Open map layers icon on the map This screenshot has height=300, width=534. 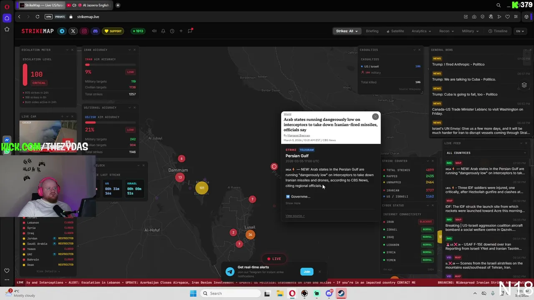524,85
